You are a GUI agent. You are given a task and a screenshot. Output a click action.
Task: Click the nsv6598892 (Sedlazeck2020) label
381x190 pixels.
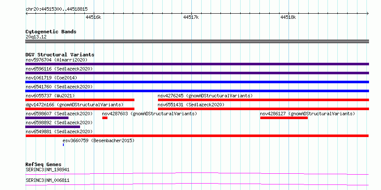pyautogui.click(x=59, y=123)
